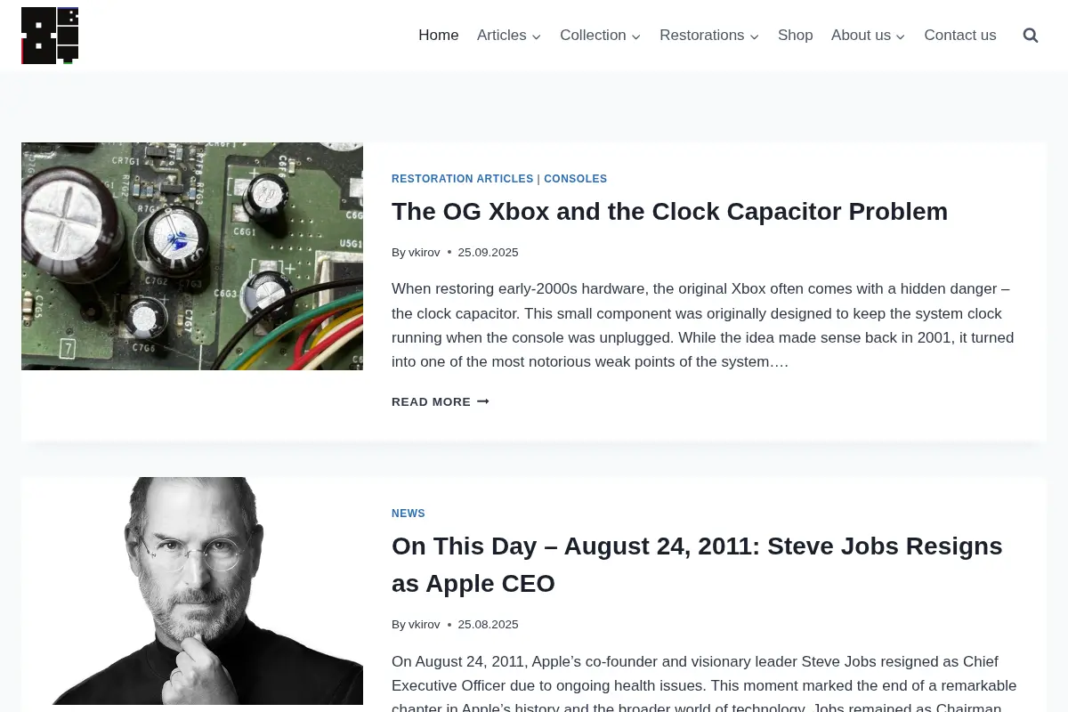1068x712 pixels.
Task: Open the Restoration Articles category link
Action: 463,179
